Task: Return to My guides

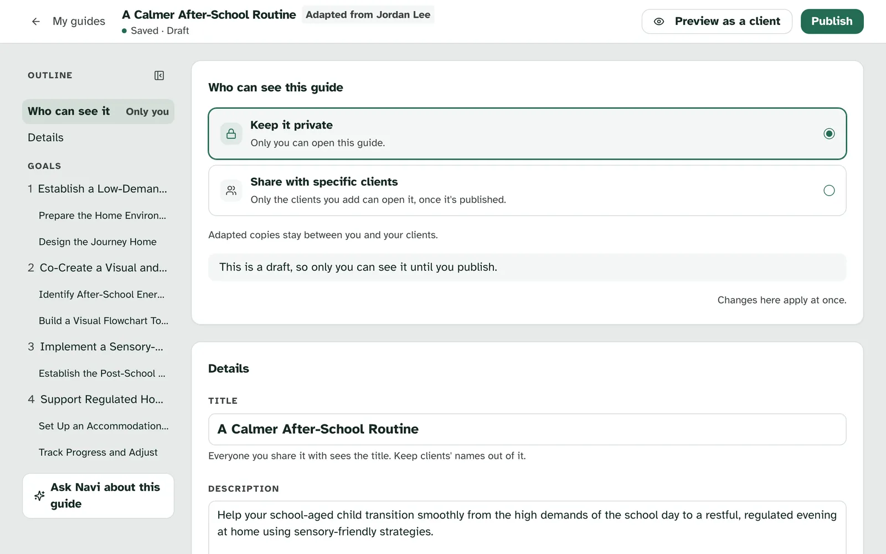Action: point(79,22)
